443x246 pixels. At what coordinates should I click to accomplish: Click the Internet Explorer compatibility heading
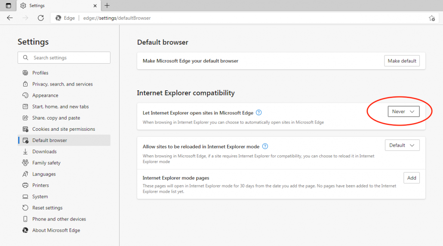coord(186,93)
